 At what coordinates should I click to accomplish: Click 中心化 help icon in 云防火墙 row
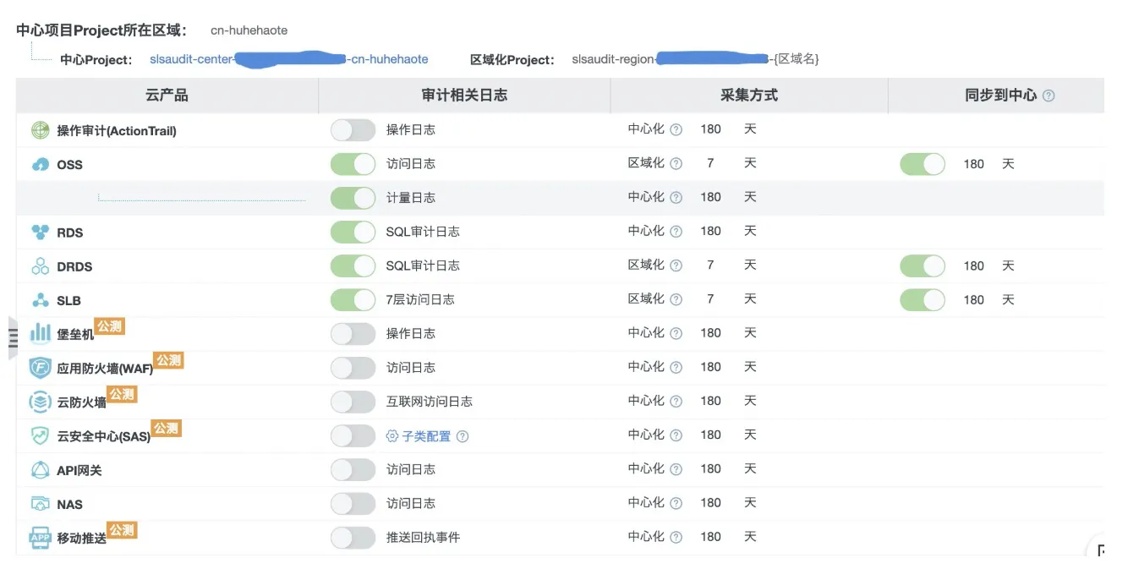coord(676,401)
